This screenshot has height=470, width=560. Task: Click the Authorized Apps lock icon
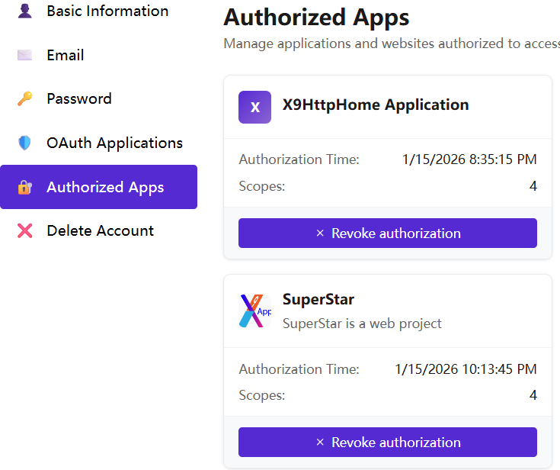coord(24,187)
